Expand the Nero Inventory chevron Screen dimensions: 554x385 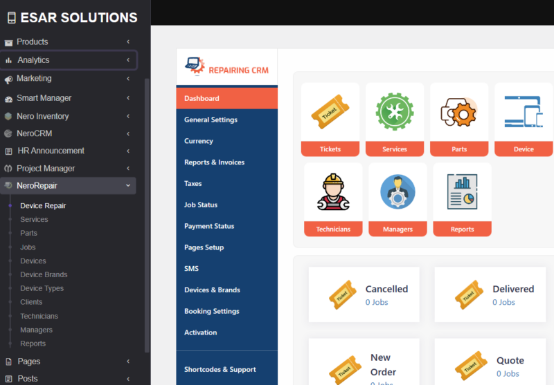coord(128,116)
